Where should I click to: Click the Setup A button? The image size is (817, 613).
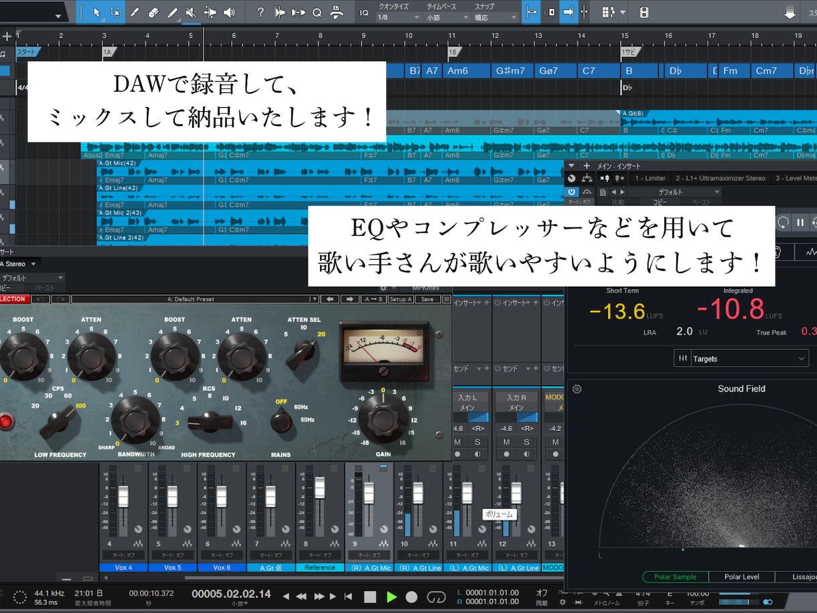coord(400,299)
